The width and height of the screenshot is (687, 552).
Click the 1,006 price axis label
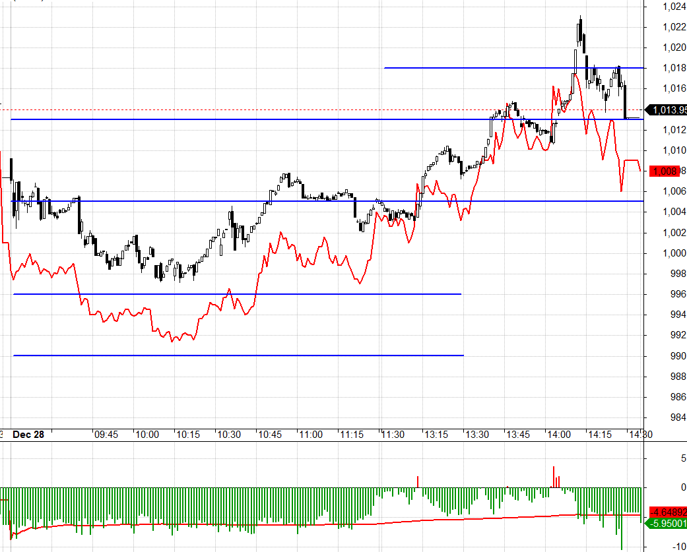(x=674, y=191)
